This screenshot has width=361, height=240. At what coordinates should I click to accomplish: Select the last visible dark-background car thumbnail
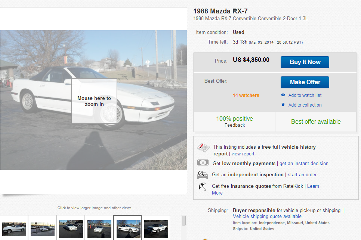click(x=156, y=229)
